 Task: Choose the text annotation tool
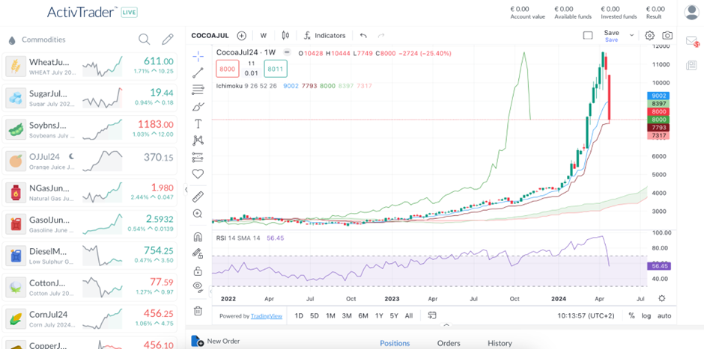point(198,123)
